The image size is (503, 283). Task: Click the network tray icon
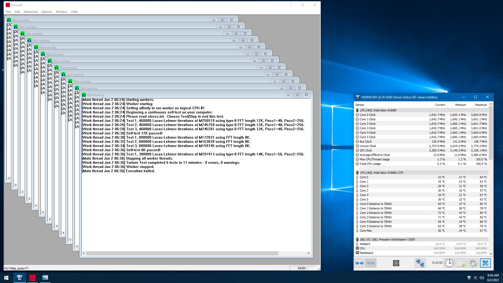click(x=475, y=278)
